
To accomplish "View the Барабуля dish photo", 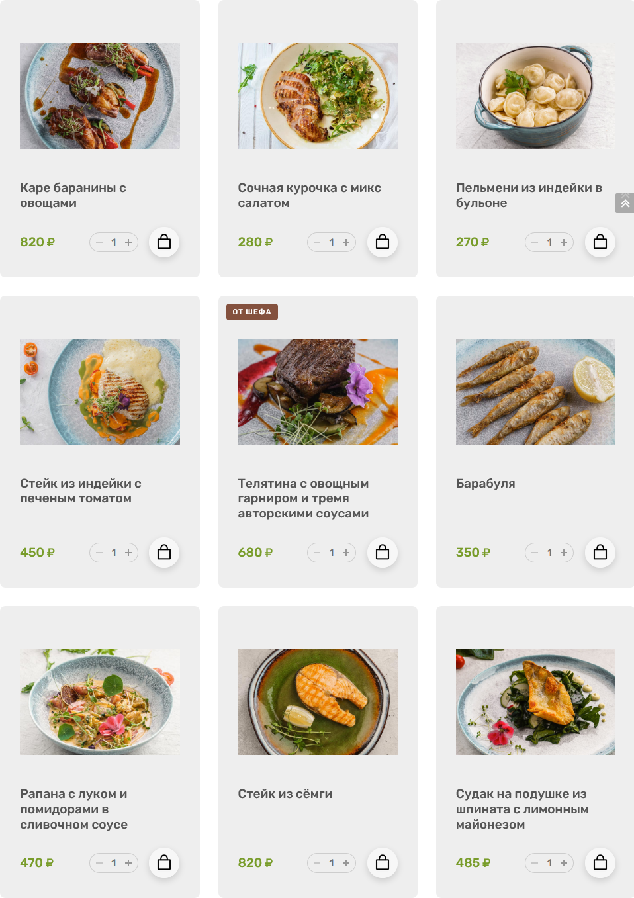I will click(535, 392).
